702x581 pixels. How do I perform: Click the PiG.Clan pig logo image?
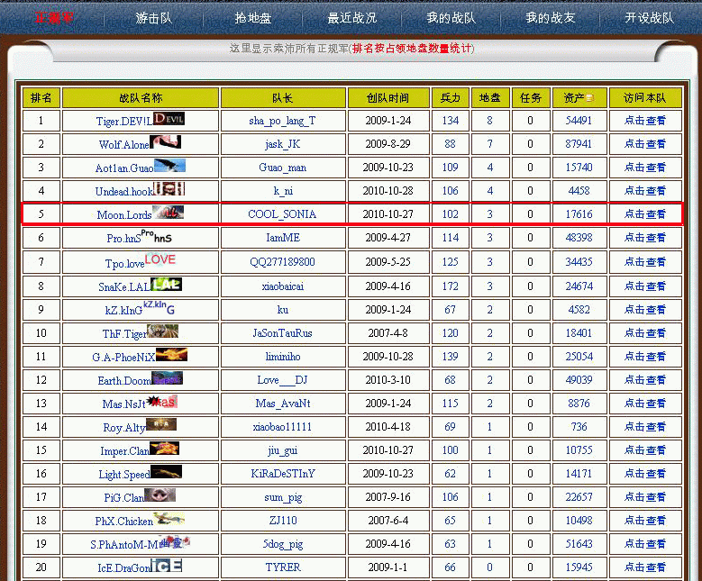160,495
